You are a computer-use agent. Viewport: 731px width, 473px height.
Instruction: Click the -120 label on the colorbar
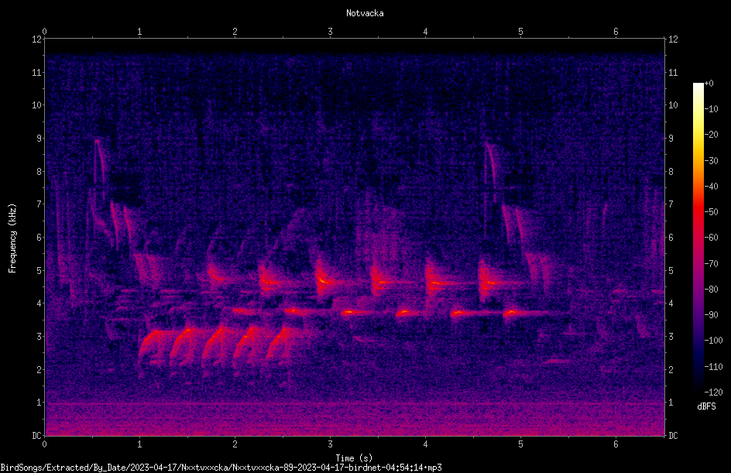click(x=713, y=392)
